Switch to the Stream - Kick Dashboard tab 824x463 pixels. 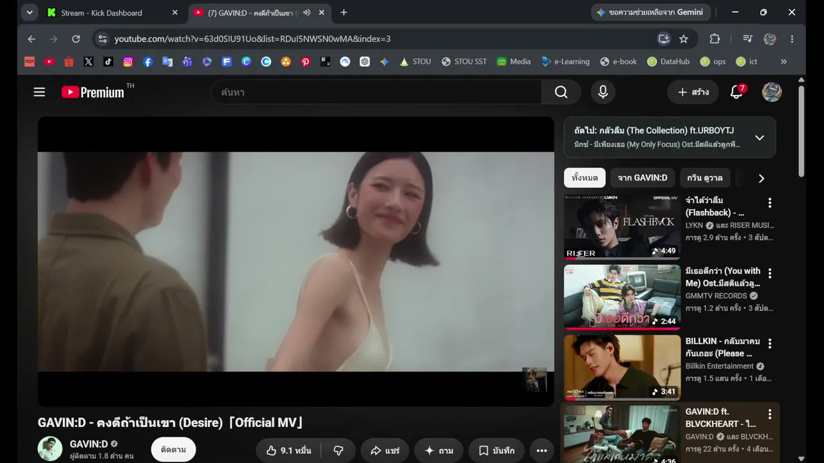coord(113,12)
